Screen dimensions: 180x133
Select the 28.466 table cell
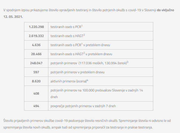[36, 54]
